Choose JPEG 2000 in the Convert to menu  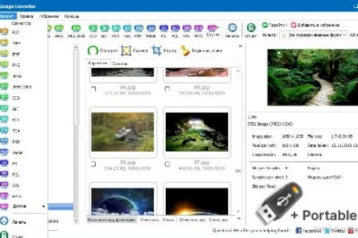[x=23, y=87]
